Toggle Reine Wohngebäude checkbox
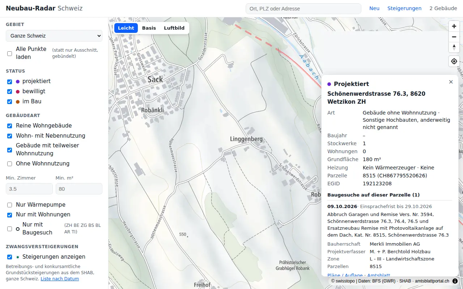Image resolution: width=463 pixels, height=289 pixels. point(10,126)
